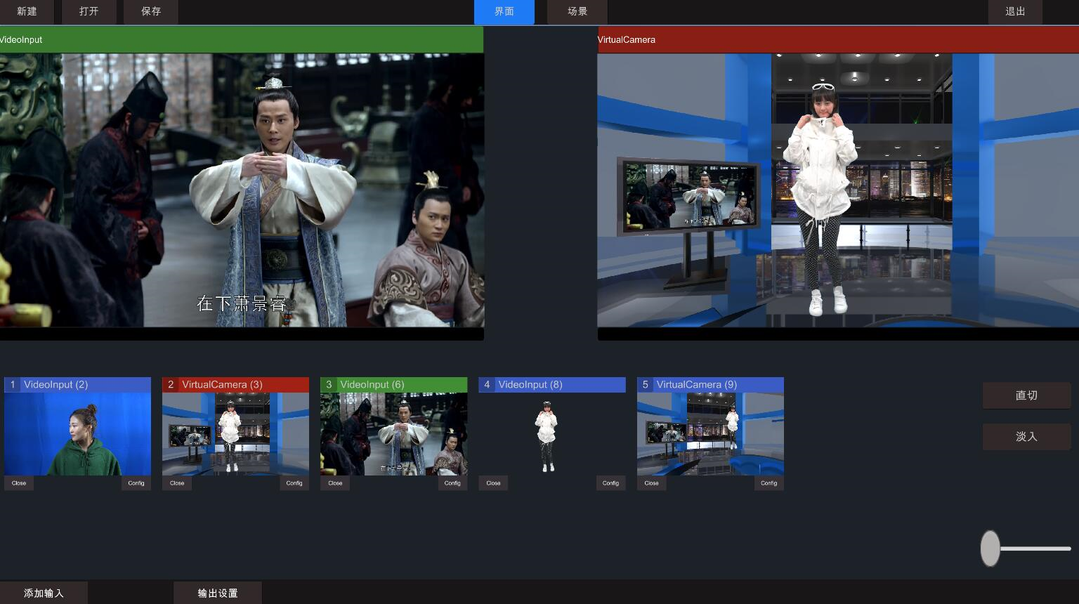Open Config for VideoInput (6)
The image size is (1079, 604).
click(x=452, y=483)
